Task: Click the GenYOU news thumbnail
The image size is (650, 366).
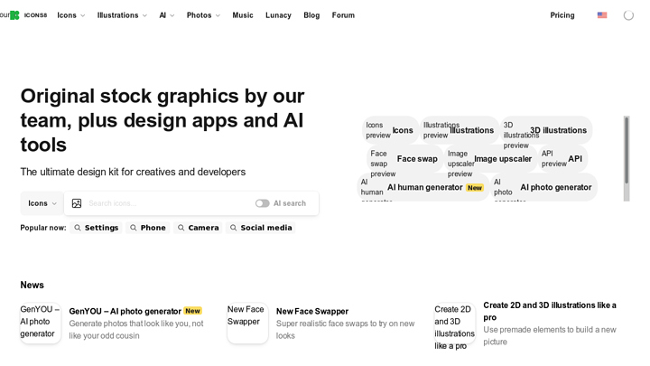Action: [x=41, y=324]
